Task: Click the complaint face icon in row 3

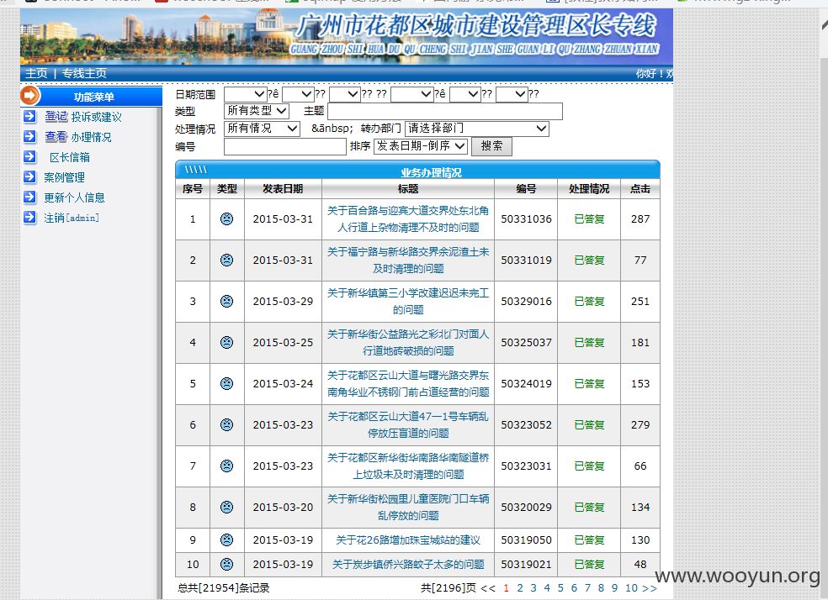Action: (226, 301)
